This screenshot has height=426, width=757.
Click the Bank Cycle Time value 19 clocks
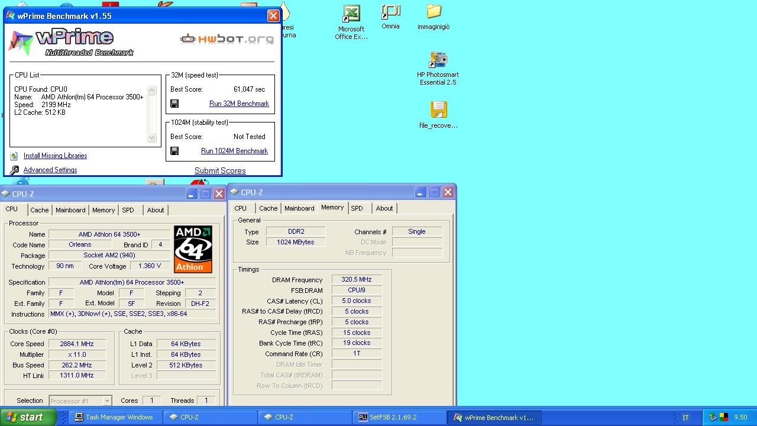pyautogui.click(x=357, y=343)
